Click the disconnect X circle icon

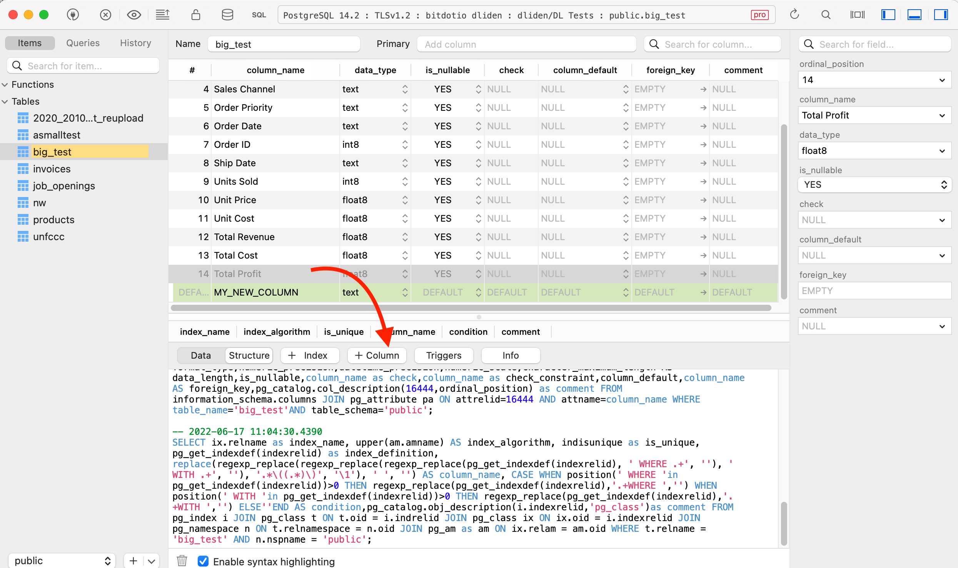tap(105, 15)
